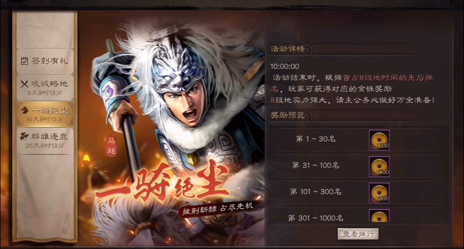The image size is (464, 249).
Task: Click the 活动详情 section header
Action: click(x=288, y=49)
